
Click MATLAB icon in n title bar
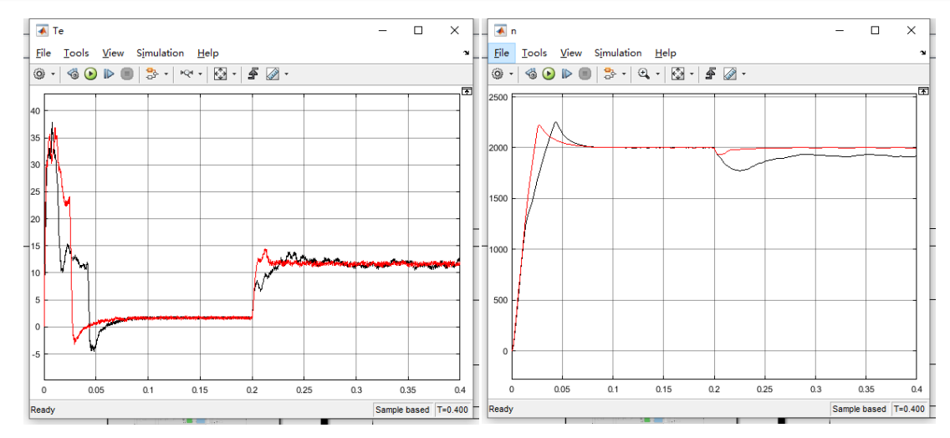500,30
